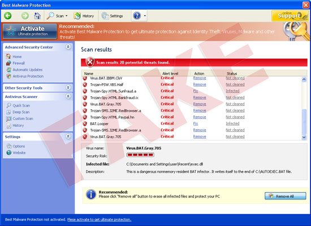311x226 pixels.
Task: Open Home in Advanced Security Center
Action: click(17, 57)
